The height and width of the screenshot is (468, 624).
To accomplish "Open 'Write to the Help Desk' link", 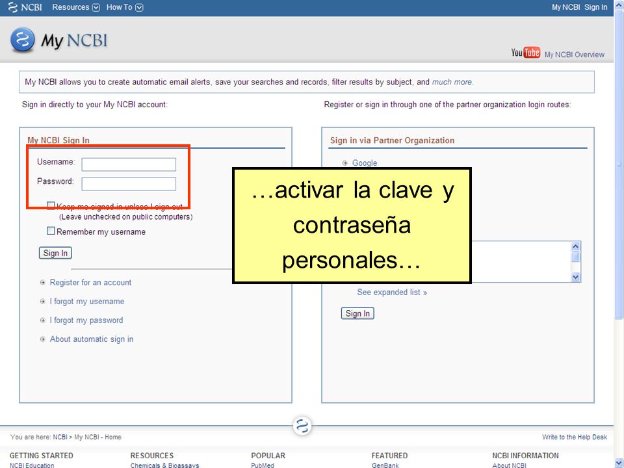I will coord(574,437).
